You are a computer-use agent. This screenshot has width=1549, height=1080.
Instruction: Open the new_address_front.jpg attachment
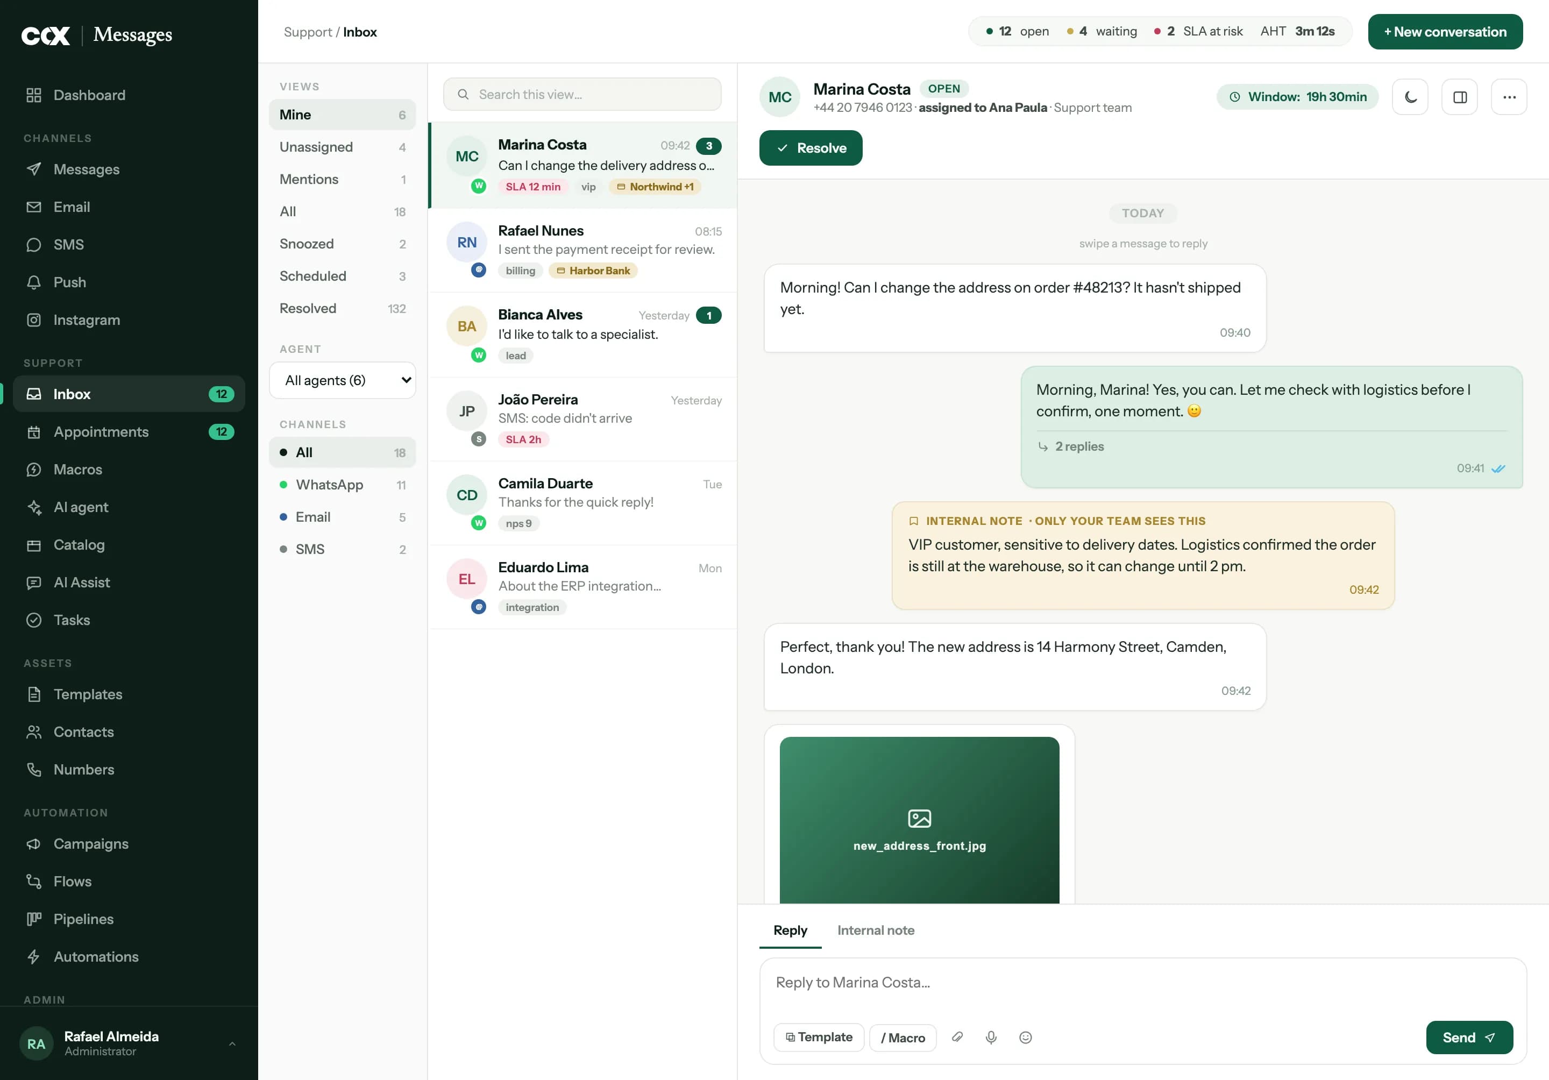919,820
